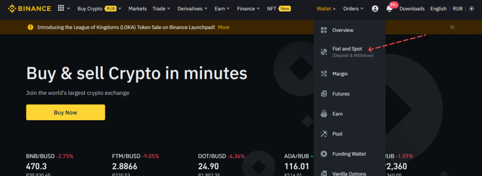Open More link in announcement banner
The height and width of the screenshot is (176, 482).
point(224,27)
